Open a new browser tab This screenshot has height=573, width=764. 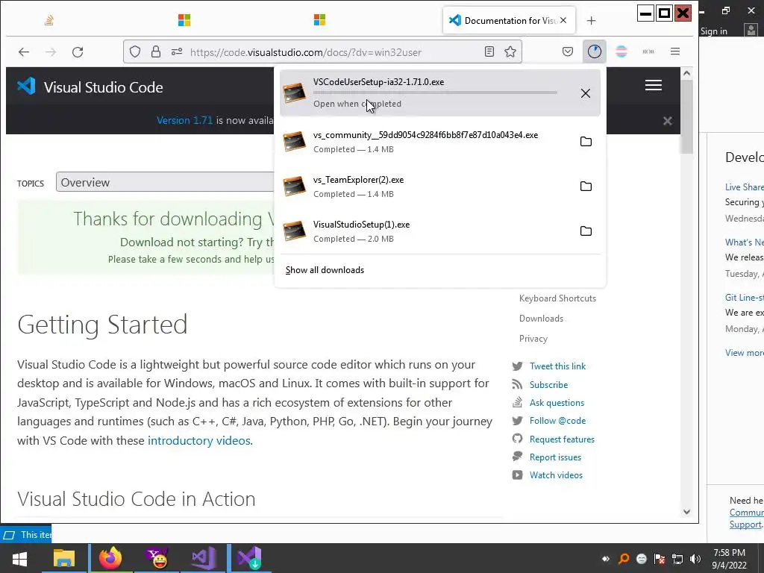pos(591,20)
